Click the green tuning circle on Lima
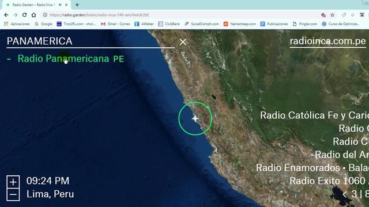This screenshot has width=369, height=207. pyautogui.click(x=195, y=118)
